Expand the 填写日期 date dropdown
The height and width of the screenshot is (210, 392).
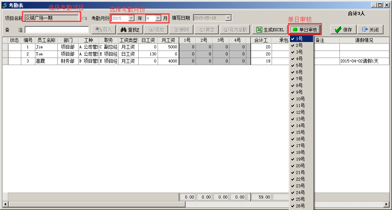tap(228, 18)
